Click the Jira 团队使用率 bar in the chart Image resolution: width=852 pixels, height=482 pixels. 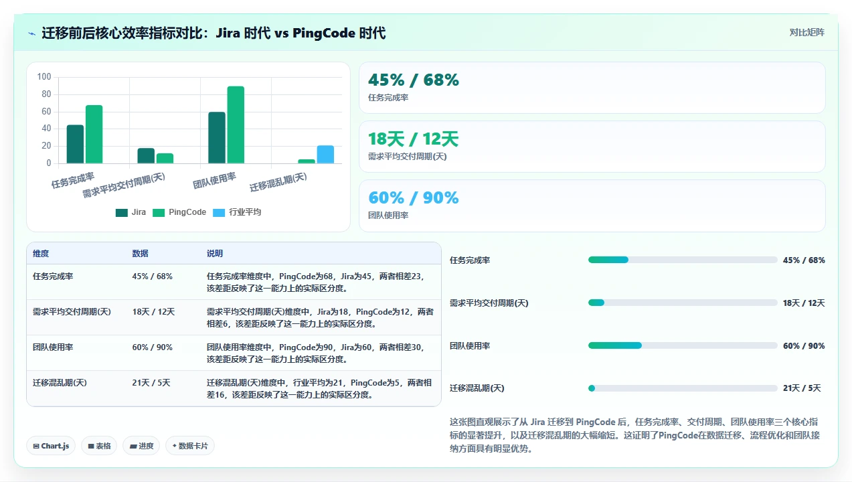pyautogui.click(x=217, y=137)
